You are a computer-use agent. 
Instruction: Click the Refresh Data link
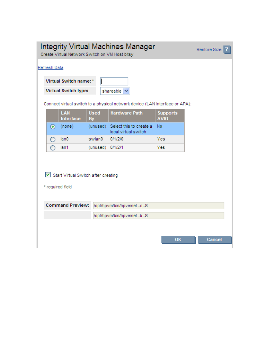(x=51, y=68)
